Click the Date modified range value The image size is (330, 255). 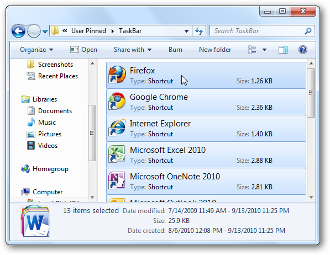click(228, 211)
